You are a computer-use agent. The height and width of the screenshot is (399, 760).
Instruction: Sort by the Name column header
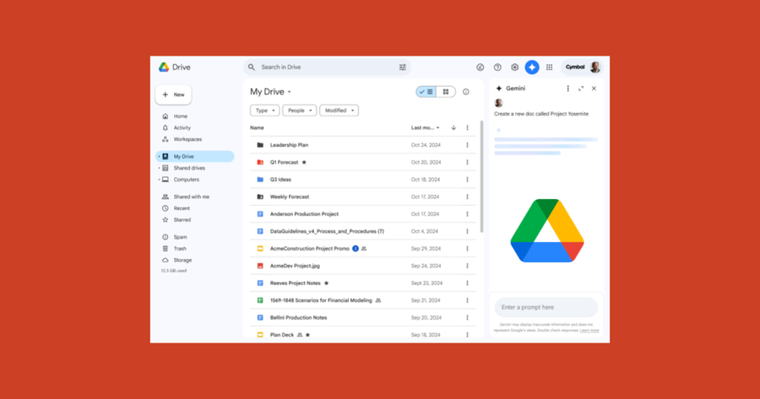coord(257,128)
